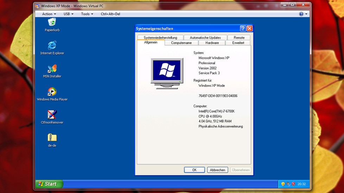Click the system tray clock 20:32
The height and width of the screenshot is (193, 344).
click(301, 184)
